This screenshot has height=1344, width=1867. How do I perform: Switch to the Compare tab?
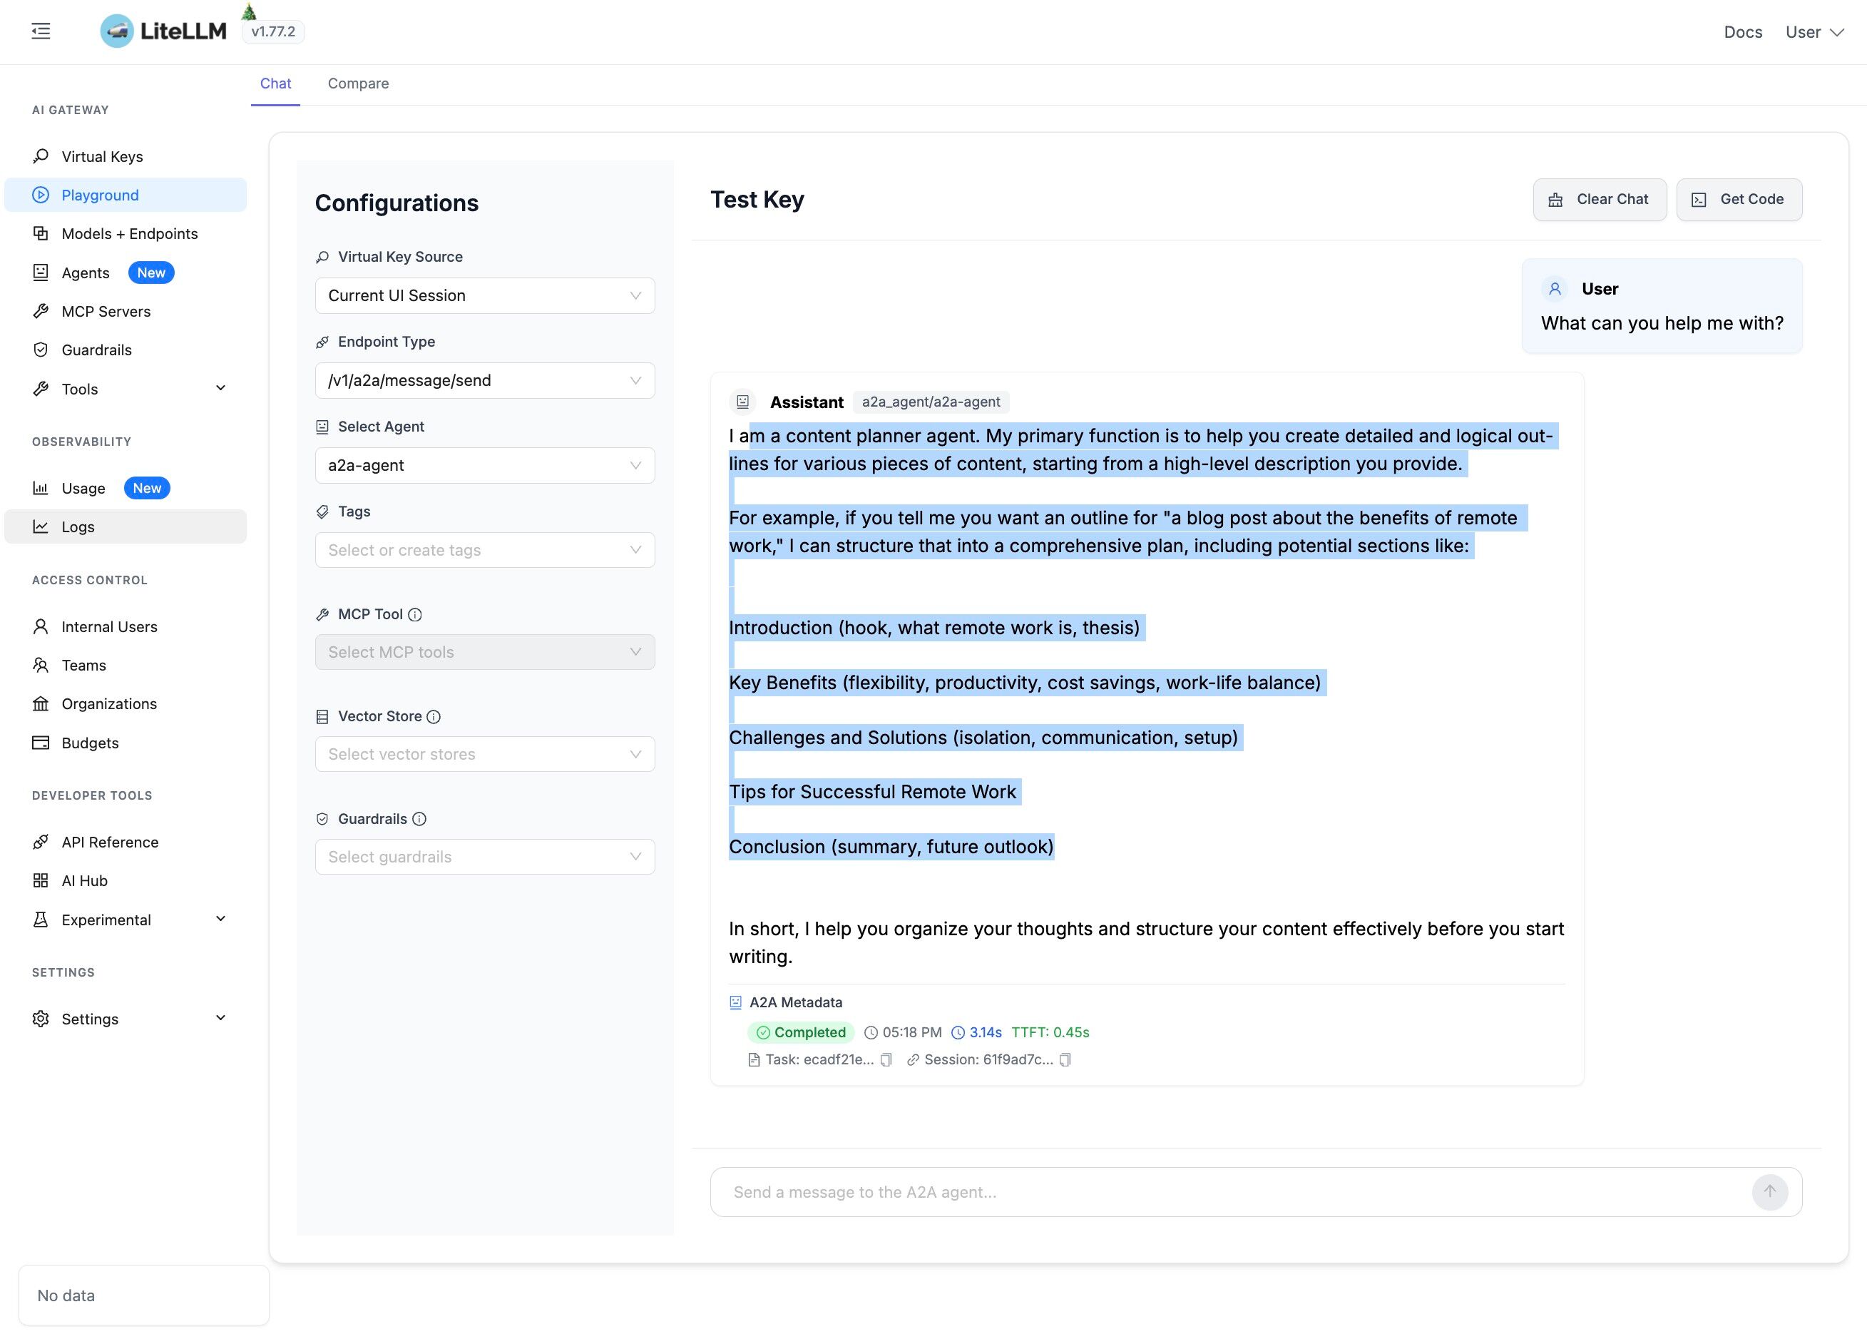coord(358,83)
